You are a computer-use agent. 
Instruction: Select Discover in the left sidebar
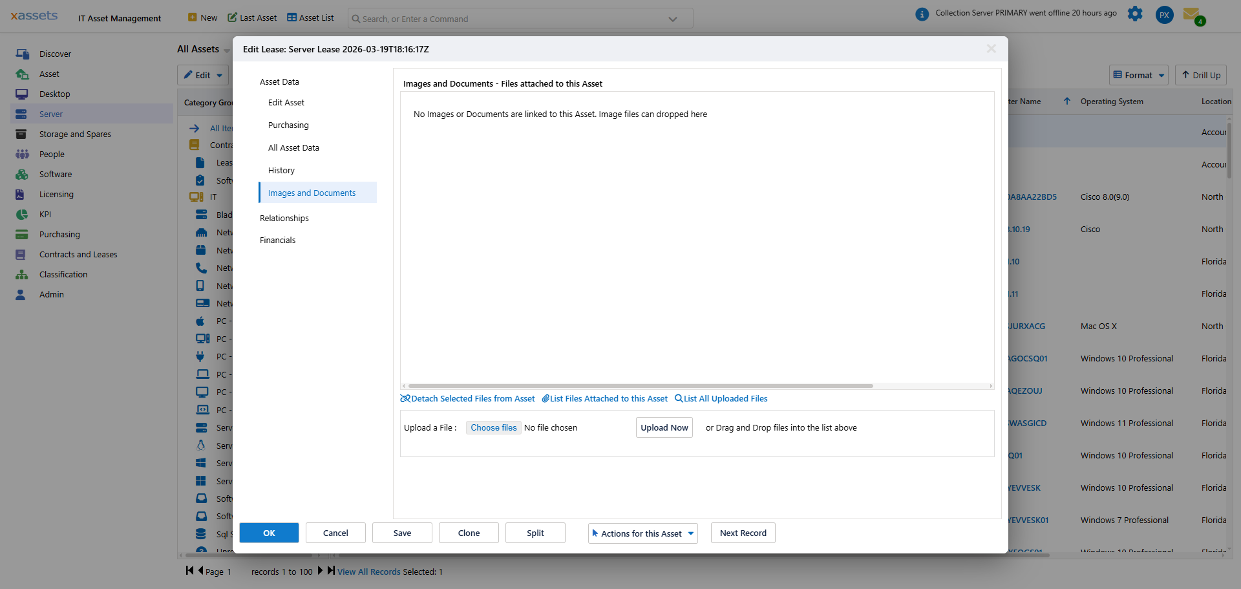click(x=56, y=54)
